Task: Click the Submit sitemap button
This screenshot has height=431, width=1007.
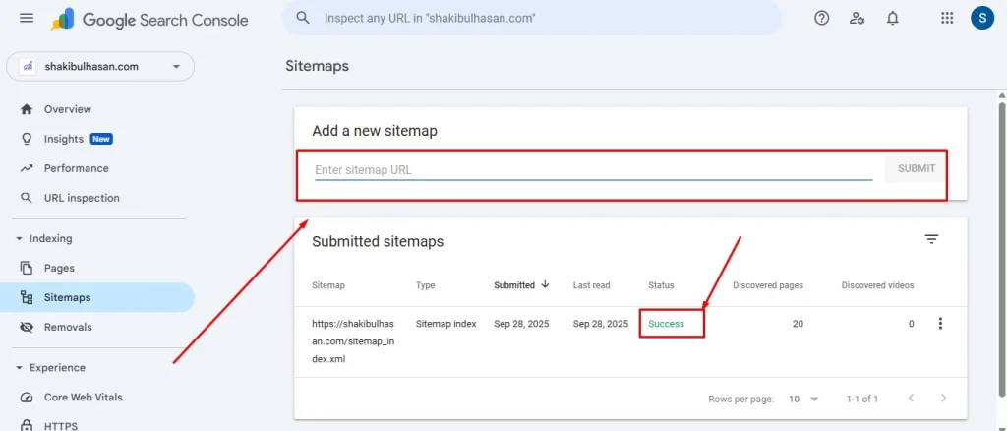Action: pyautogui.click(x=916, y=168)
